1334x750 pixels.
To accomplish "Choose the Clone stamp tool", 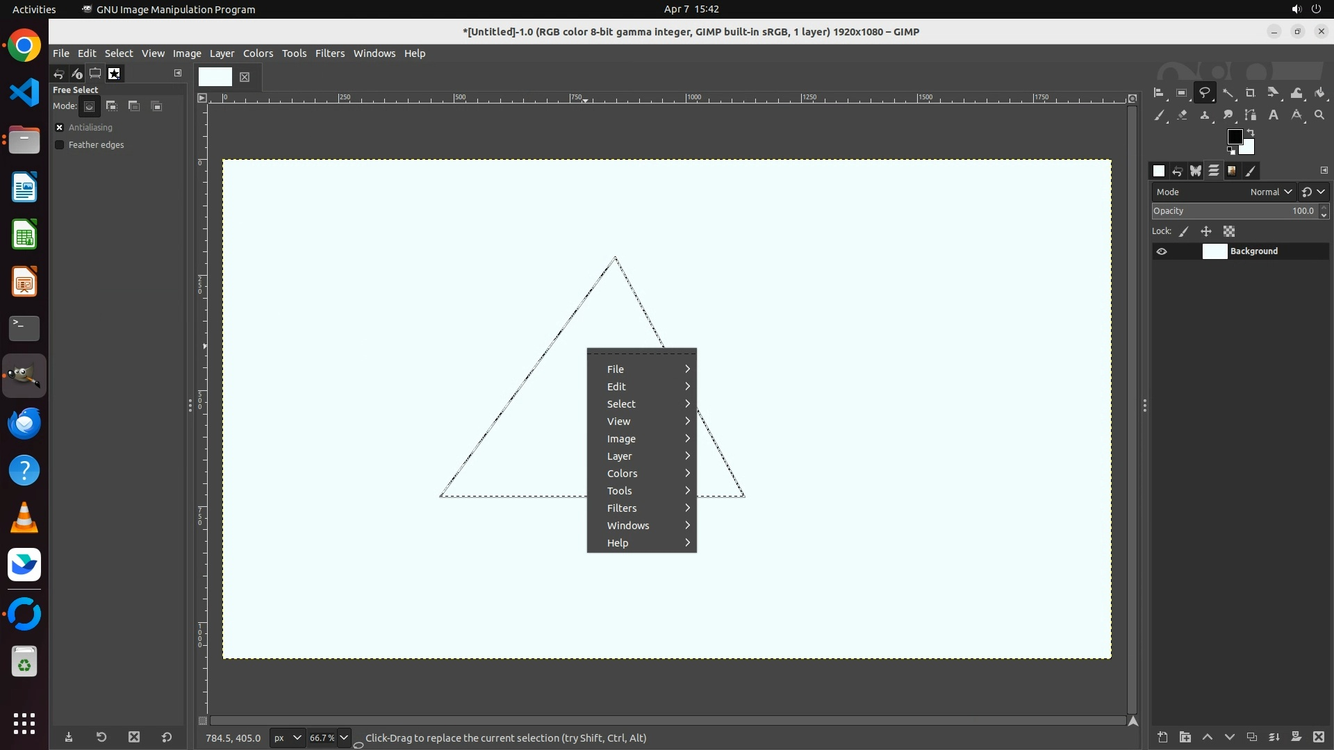I will (x=1205, y=115).
